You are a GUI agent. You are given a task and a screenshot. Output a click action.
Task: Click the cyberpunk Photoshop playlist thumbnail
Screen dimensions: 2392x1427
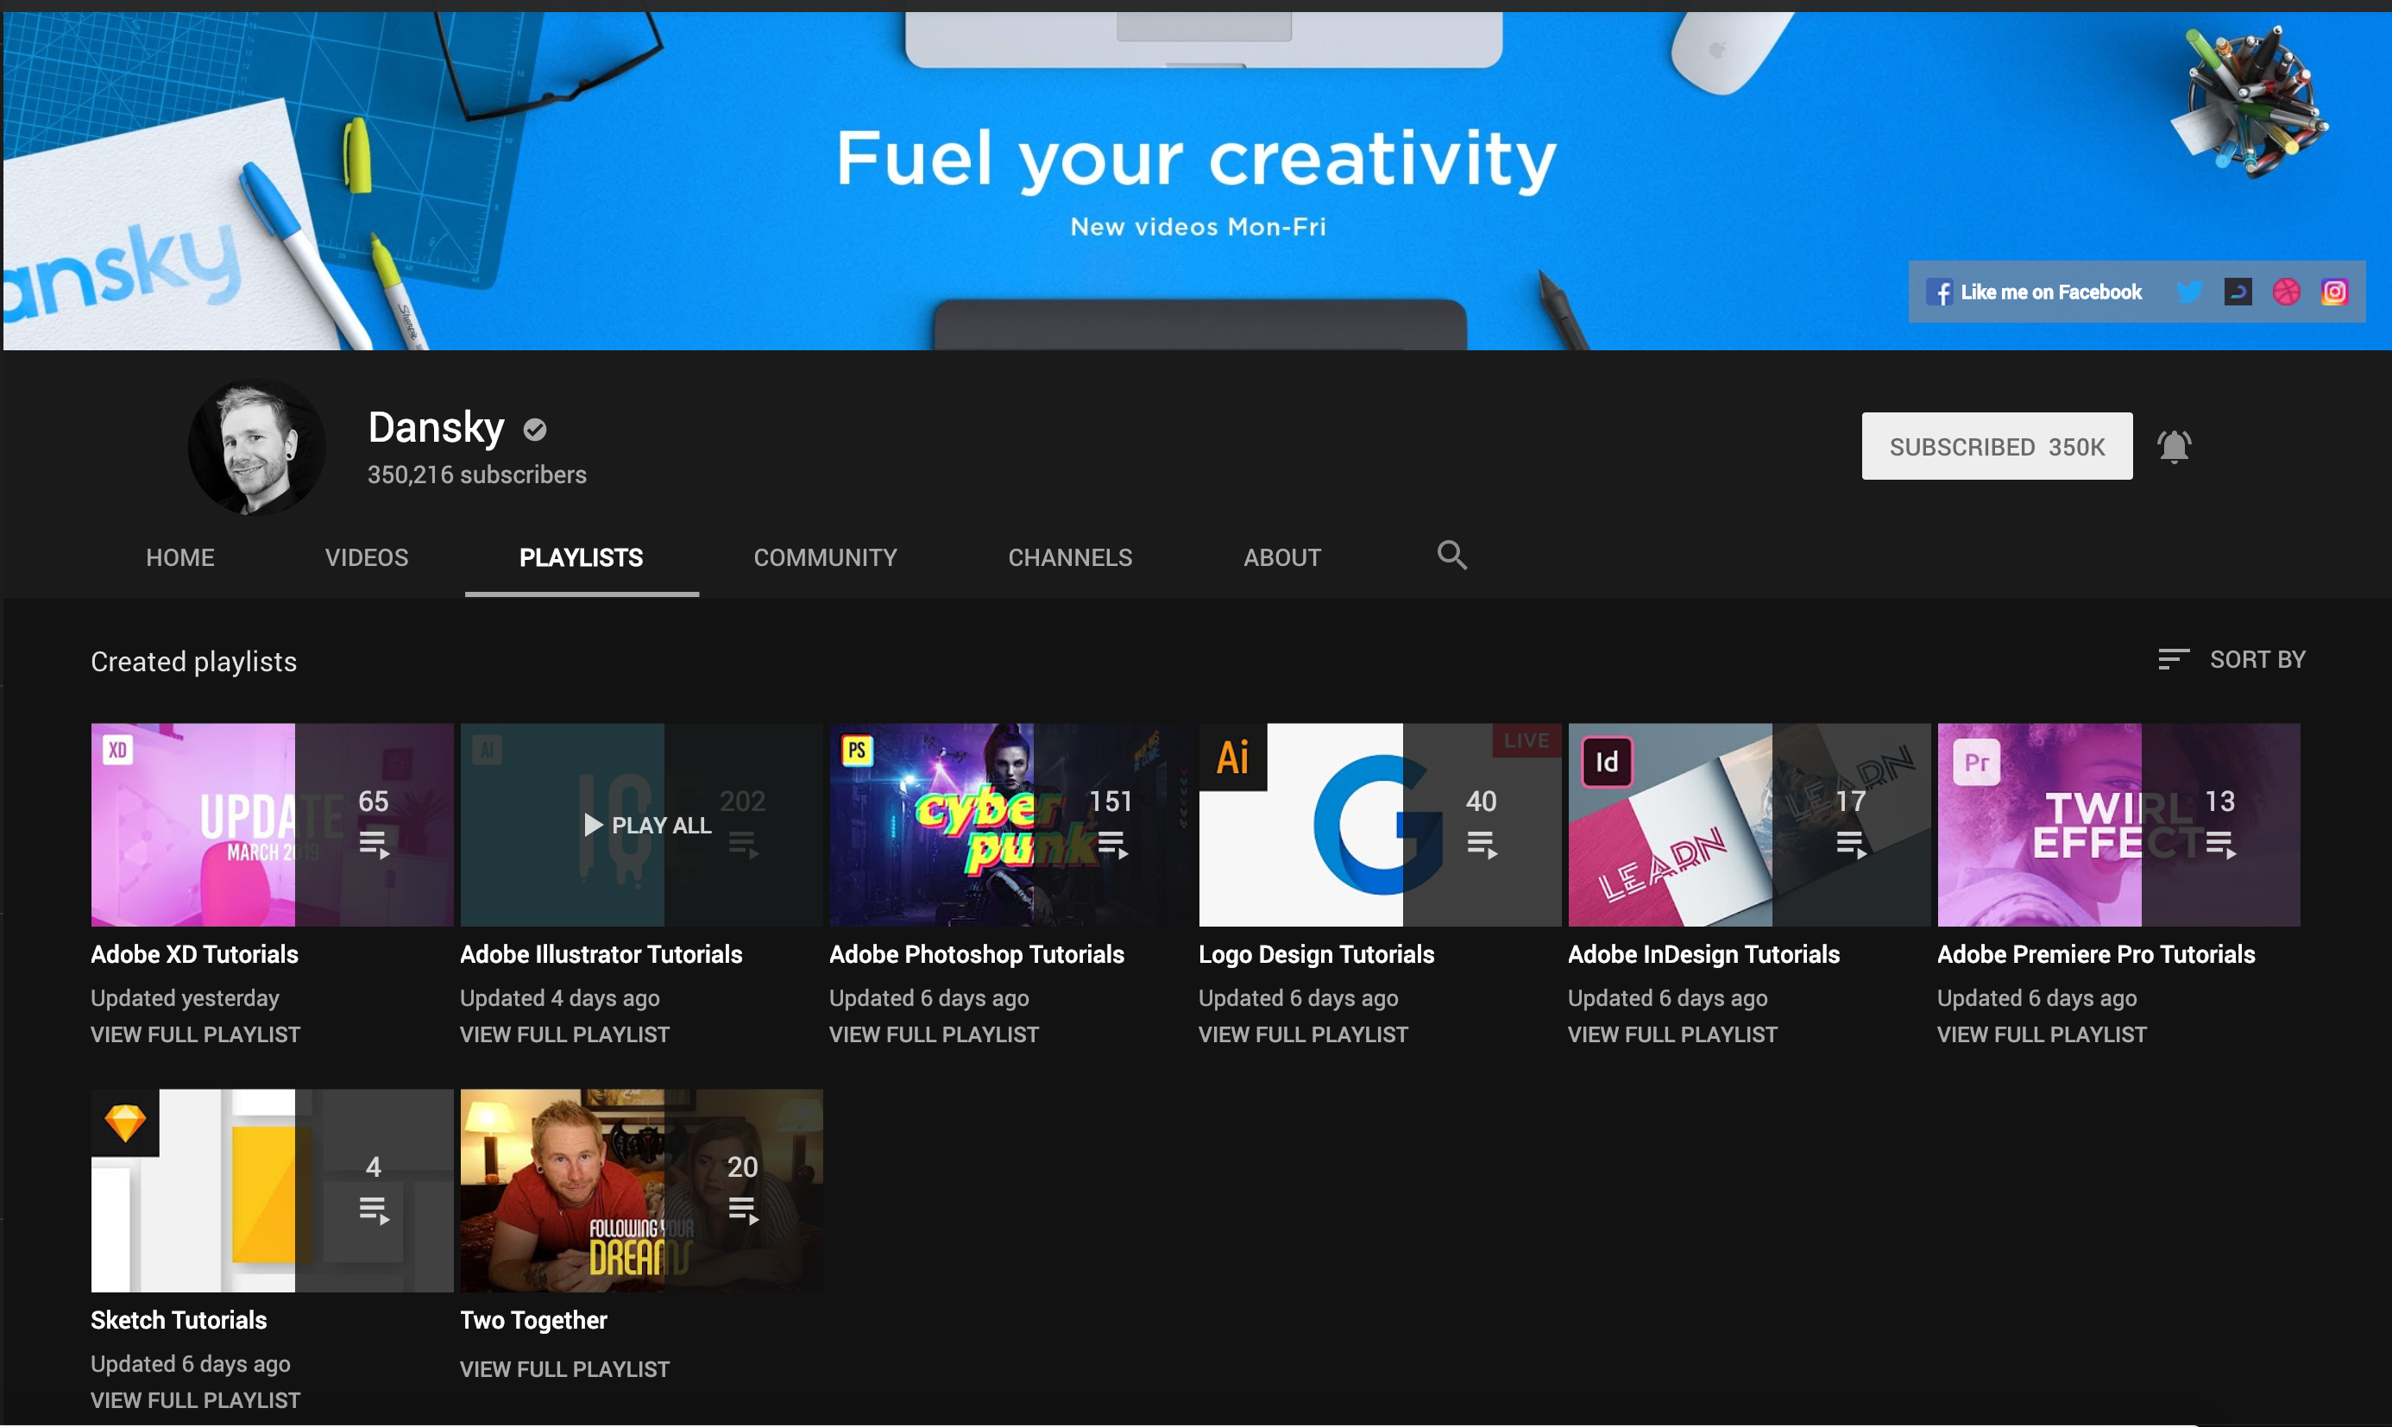[1010, 825]
